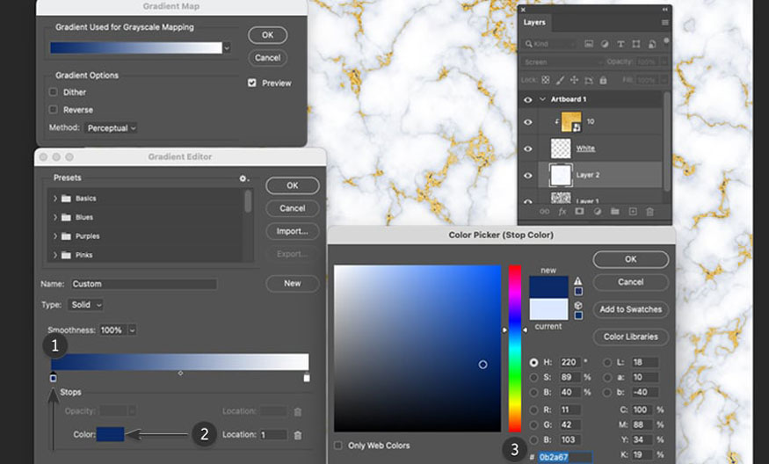Click the stop Color swatch
769x464 pixels.
111,435
